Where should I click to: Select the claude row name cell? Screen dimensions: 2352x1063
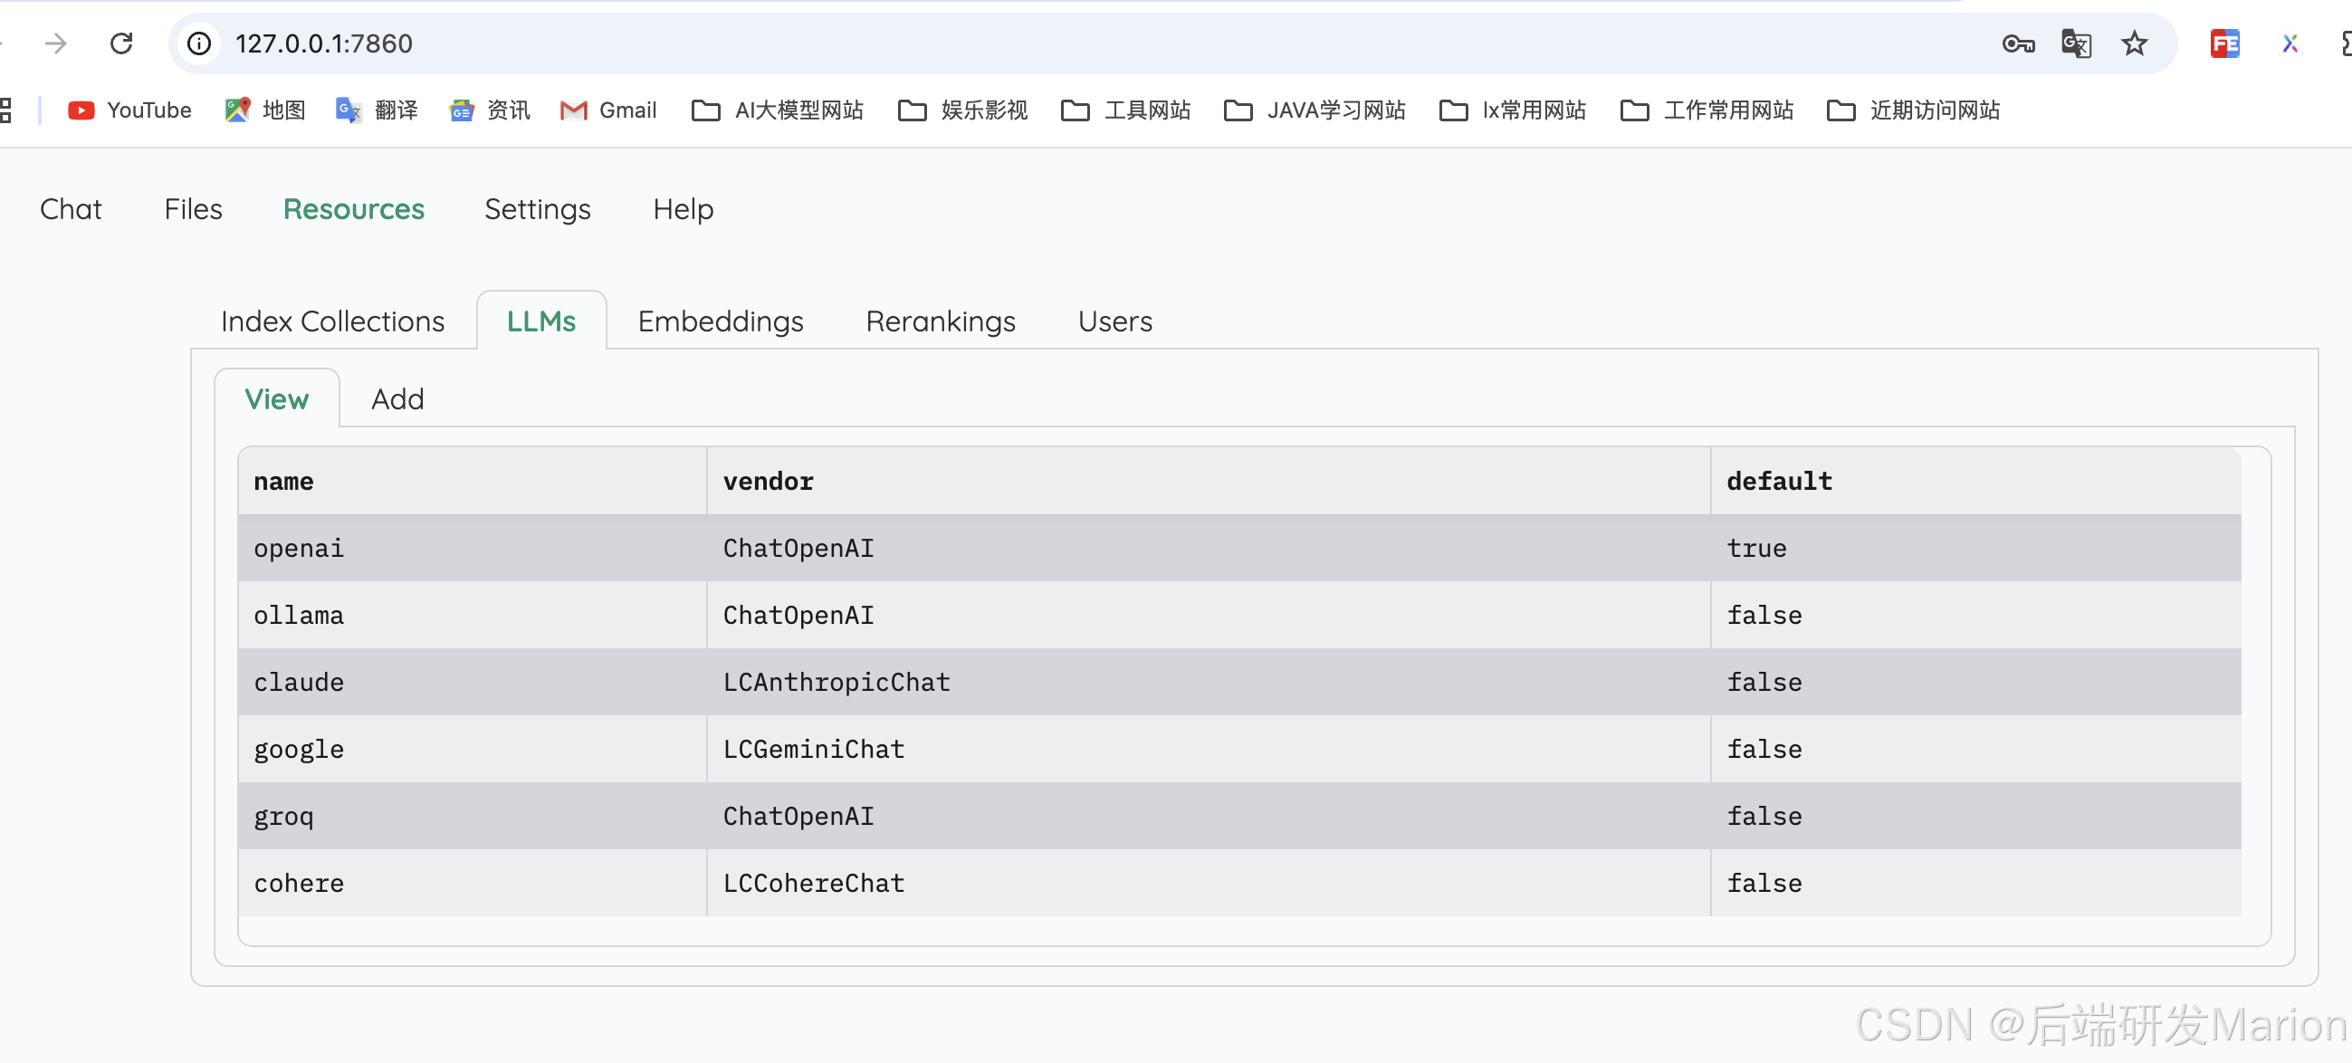(472, 682)
